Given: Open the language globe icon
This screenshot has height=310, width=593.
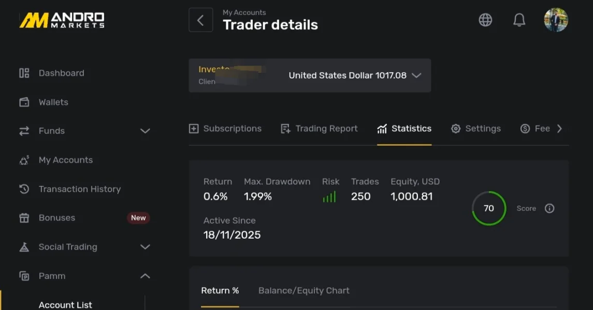Looking at the screenshot, I should pos(485,20).
